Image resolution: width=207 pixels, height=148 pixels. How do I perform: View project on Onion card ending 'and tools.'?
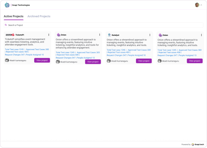point(194,61)
